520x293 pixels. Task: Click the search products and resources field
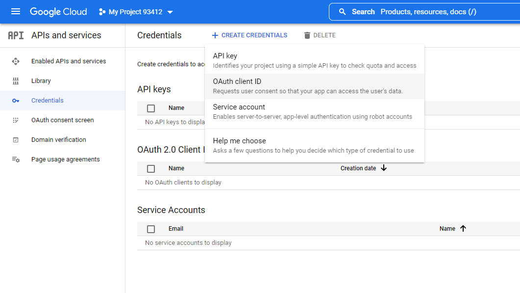tap(426, 12)
